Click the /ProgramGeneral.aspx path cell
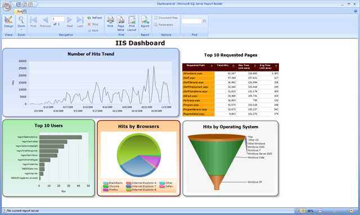 (x=199, y=109)
